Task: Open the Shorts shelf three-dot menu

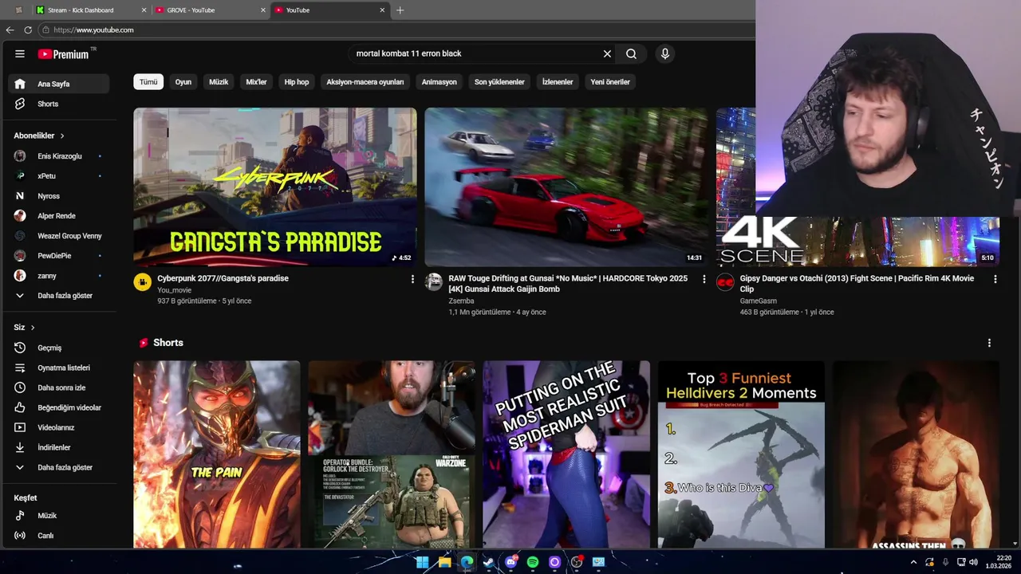Action: click(989, 343)
